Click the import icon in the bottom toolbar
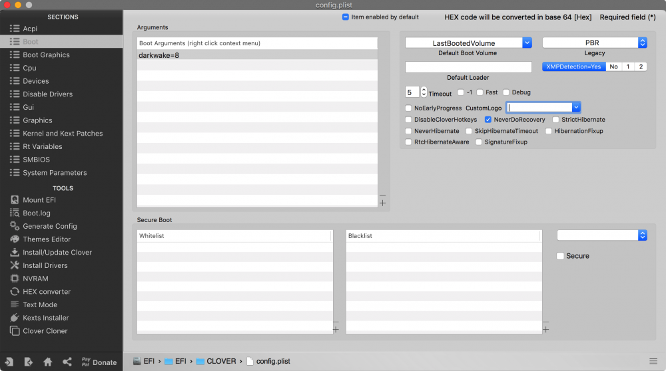Screen dimensions: 666x371 [x=9, y=362]
